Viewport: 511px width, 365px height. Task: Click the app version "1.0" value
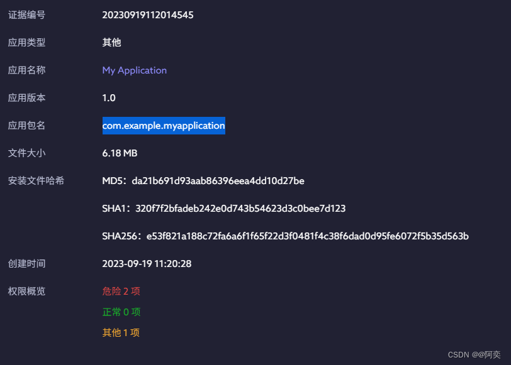108,97
